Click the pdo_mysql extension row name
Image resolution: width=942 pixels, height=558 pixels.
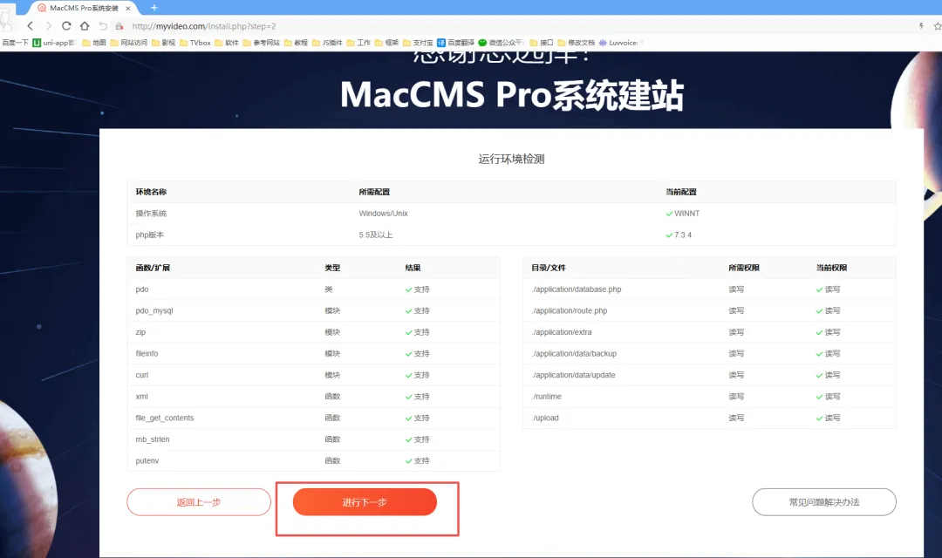point(154,311)
